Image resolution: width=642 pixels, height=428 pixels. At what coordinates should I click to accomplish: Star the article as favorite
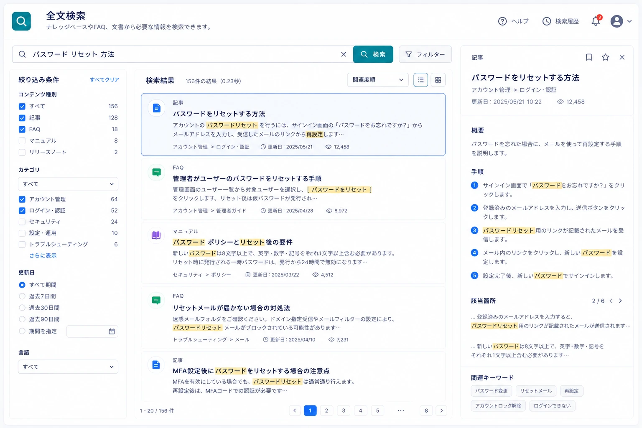[605, 57]
